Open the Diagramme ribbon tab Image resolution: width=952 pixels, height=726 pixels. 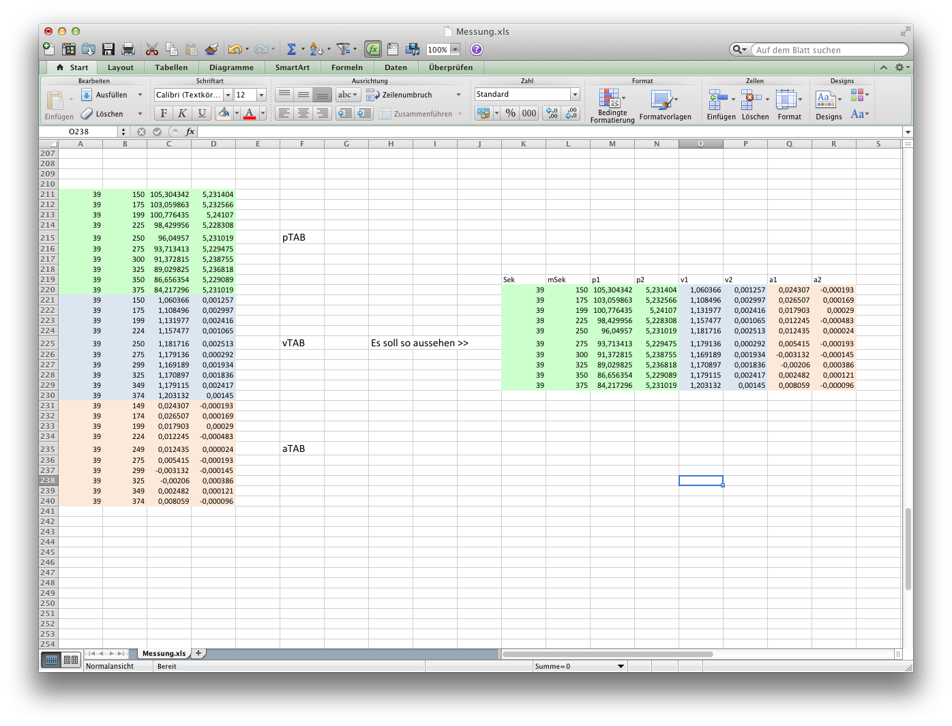pyautogui.click(x=231, y=67)
